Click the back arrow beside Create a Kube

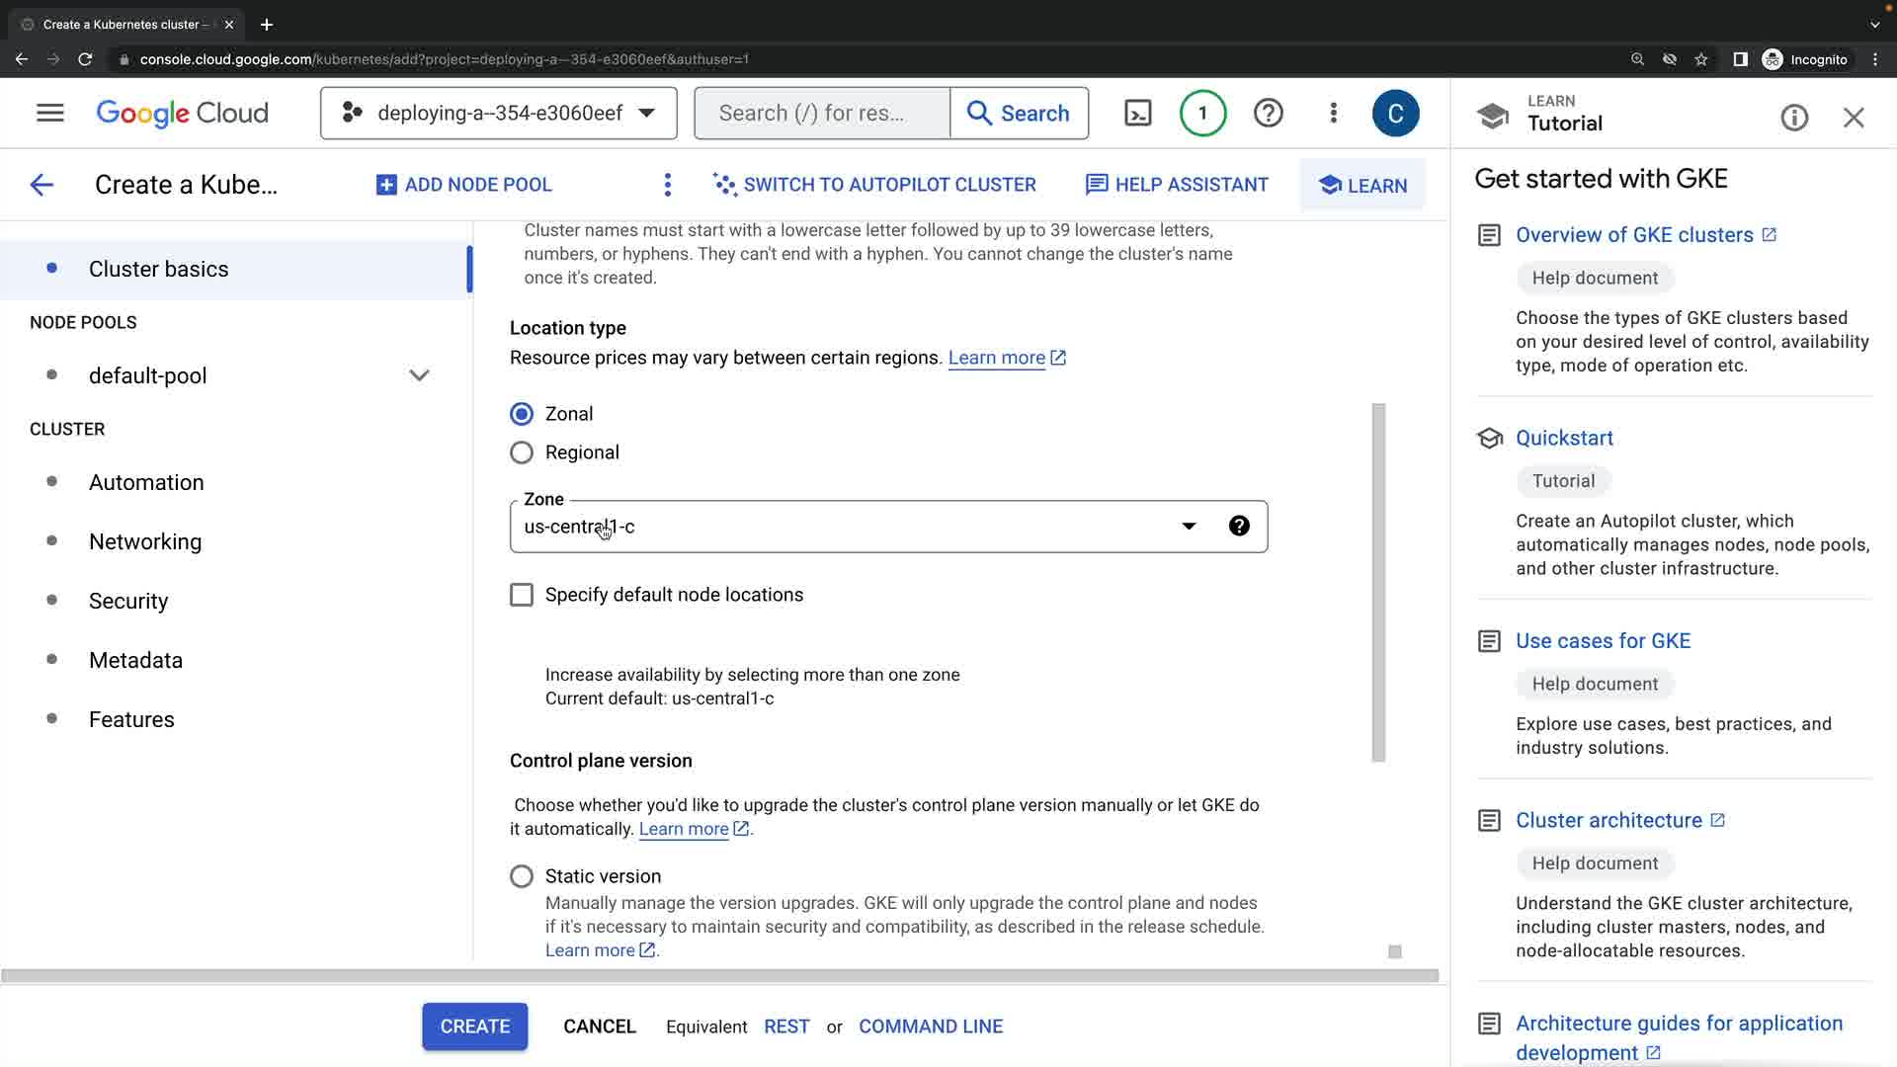(x=41, y=185)
